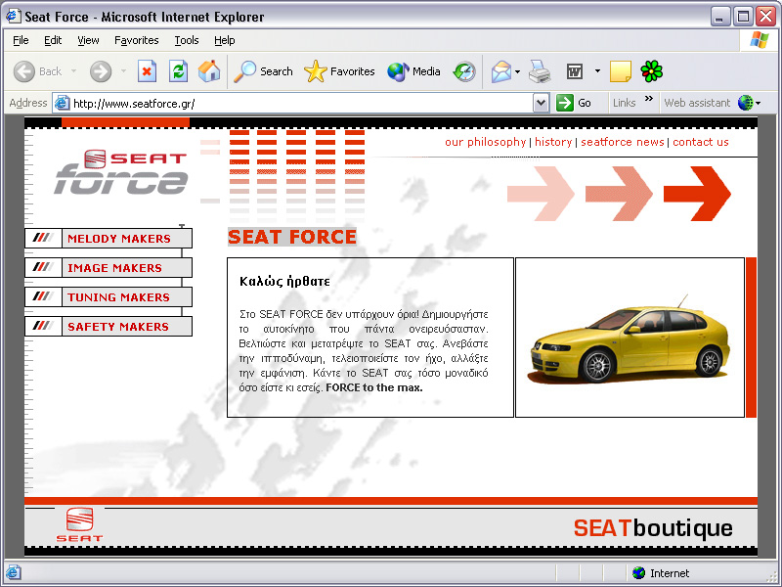Go to the MELODY MAKERS section
The image size is (782, 587).
click(x=109, y=238)
